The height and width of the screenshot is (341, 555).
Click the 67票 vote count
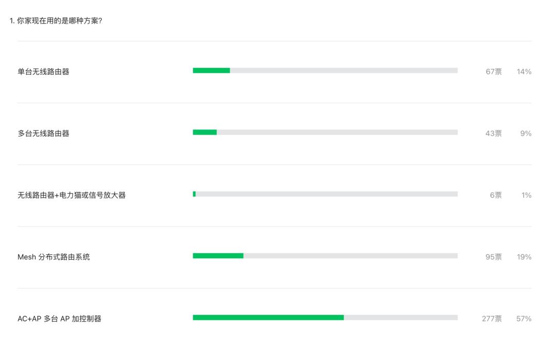494,72
